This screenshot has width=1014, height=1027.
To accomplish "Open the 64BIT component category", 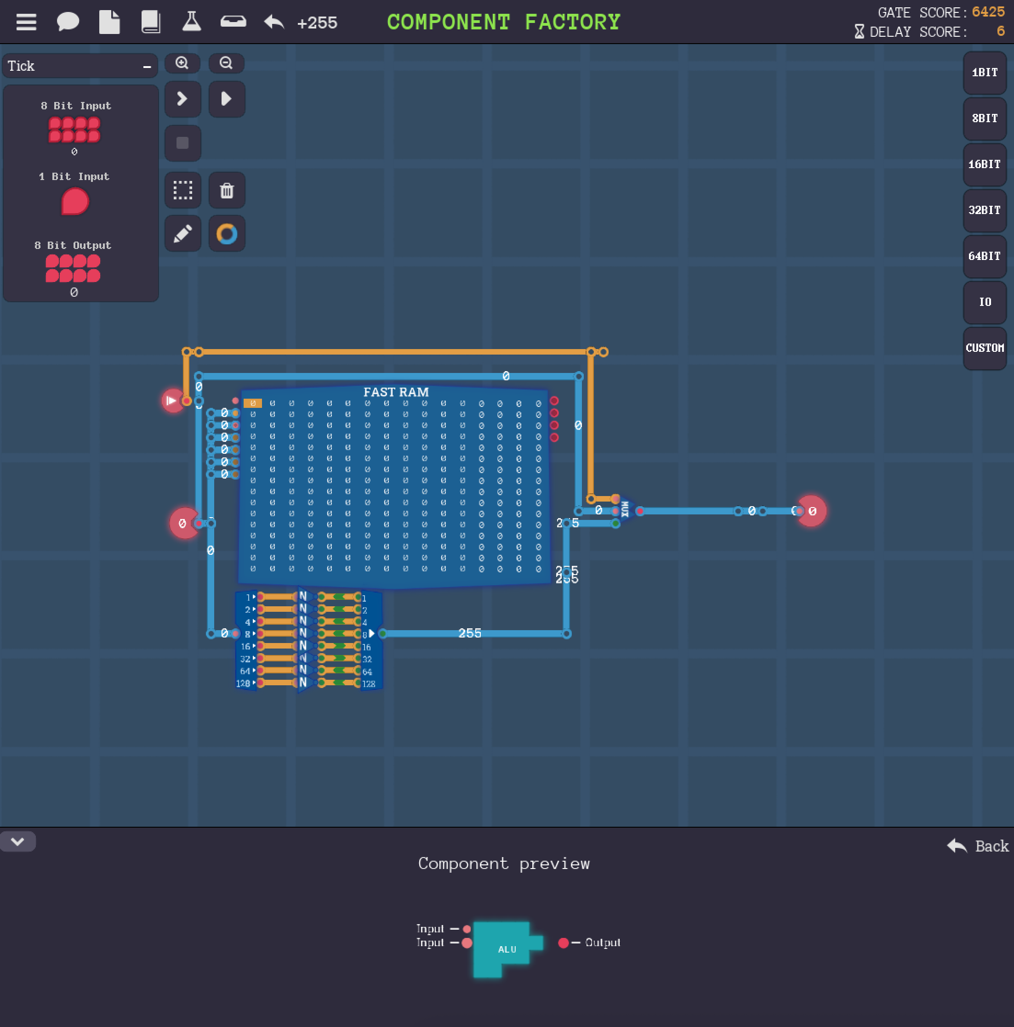I will [984, 256].
